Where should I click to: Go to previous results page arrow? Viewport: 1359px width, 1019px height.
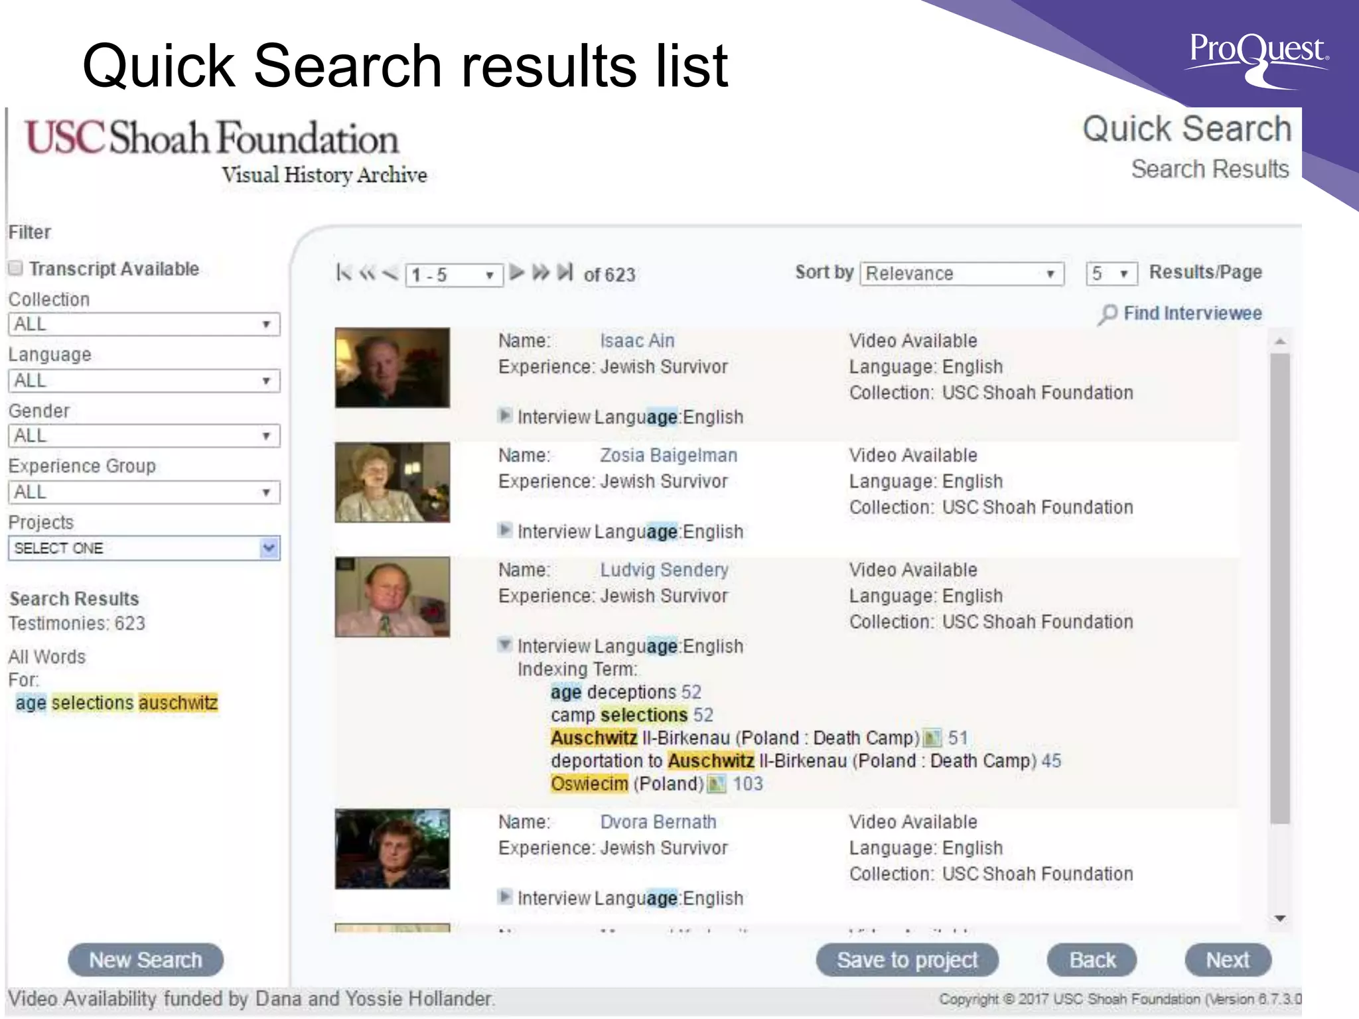(x=390, y=273)
